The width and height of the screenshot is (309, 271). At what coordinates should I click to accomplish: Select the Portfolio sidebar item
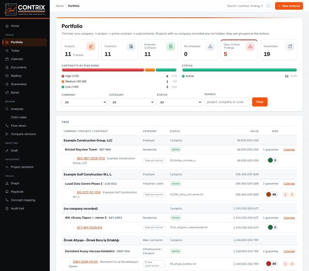click(x=25, y=42)
